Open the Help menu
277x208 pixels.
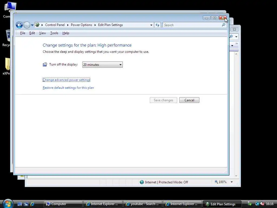point(66,33)
